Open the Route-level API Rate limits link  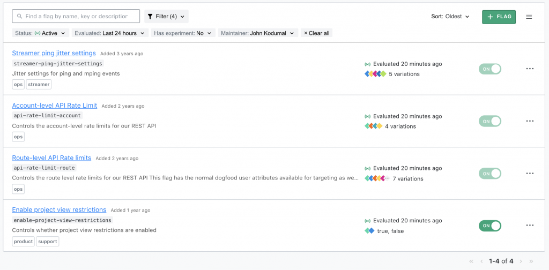click(x=51, y=157)
